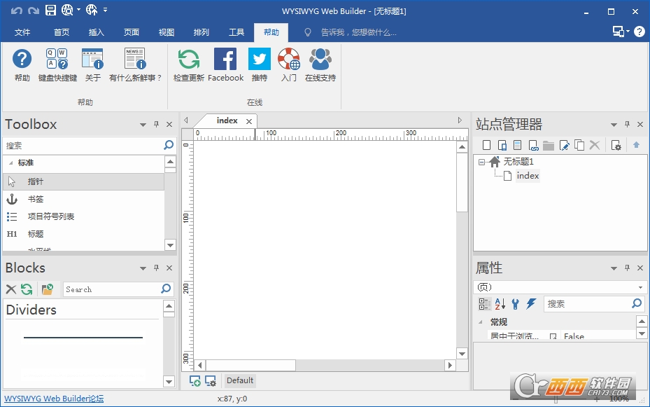Click the Online Support (在线支持) icon
The image size is (650, 407).
coord(320,60)
